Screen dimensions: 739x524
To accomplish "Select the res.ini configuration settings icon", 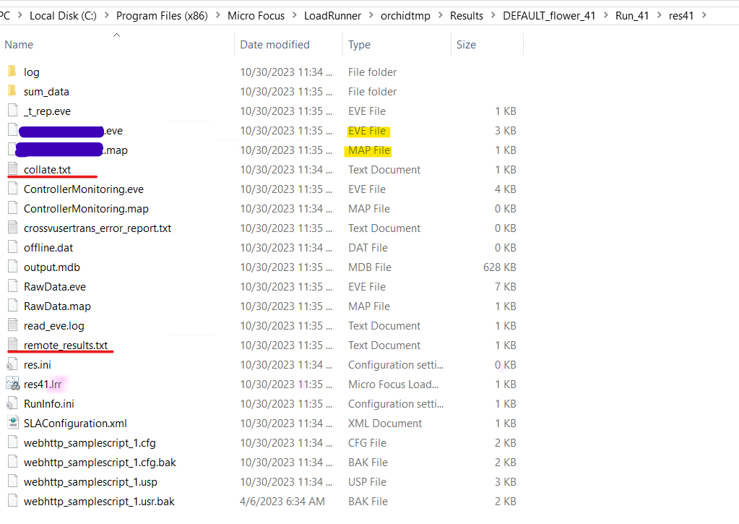I will tap(13, 364).
